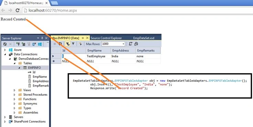The image size is (253, 127).
Task: Click the EmpAddress column header
Action: click(123, 50)
